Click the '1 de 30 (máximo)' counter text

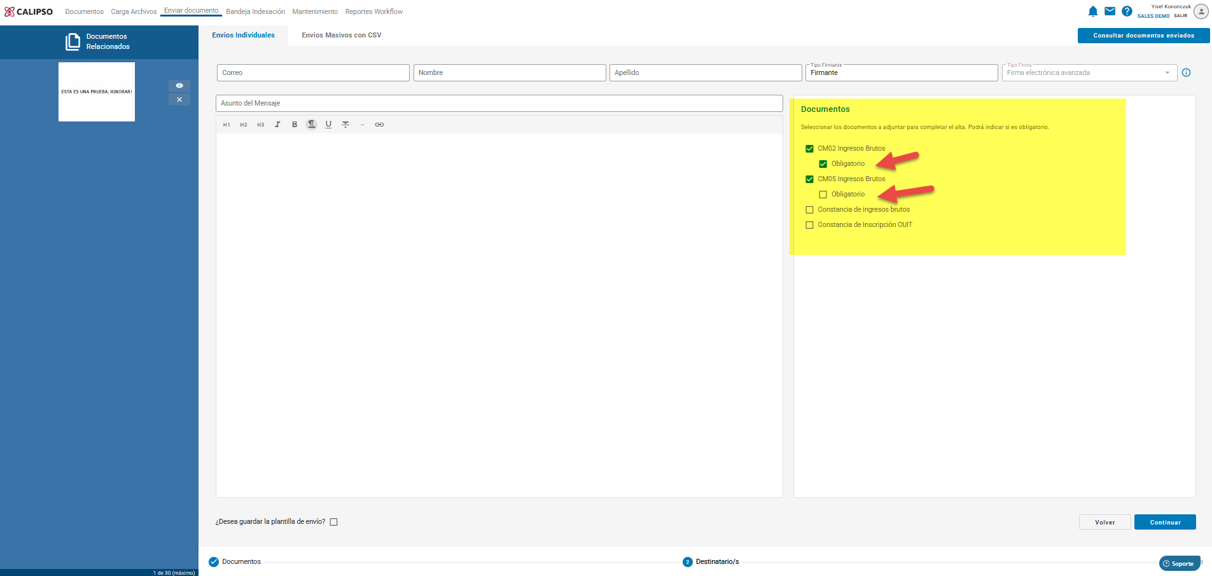tap(174, 573)
